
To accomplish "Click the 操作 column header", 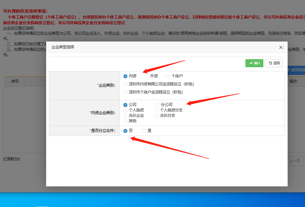I will pos(293,82).
